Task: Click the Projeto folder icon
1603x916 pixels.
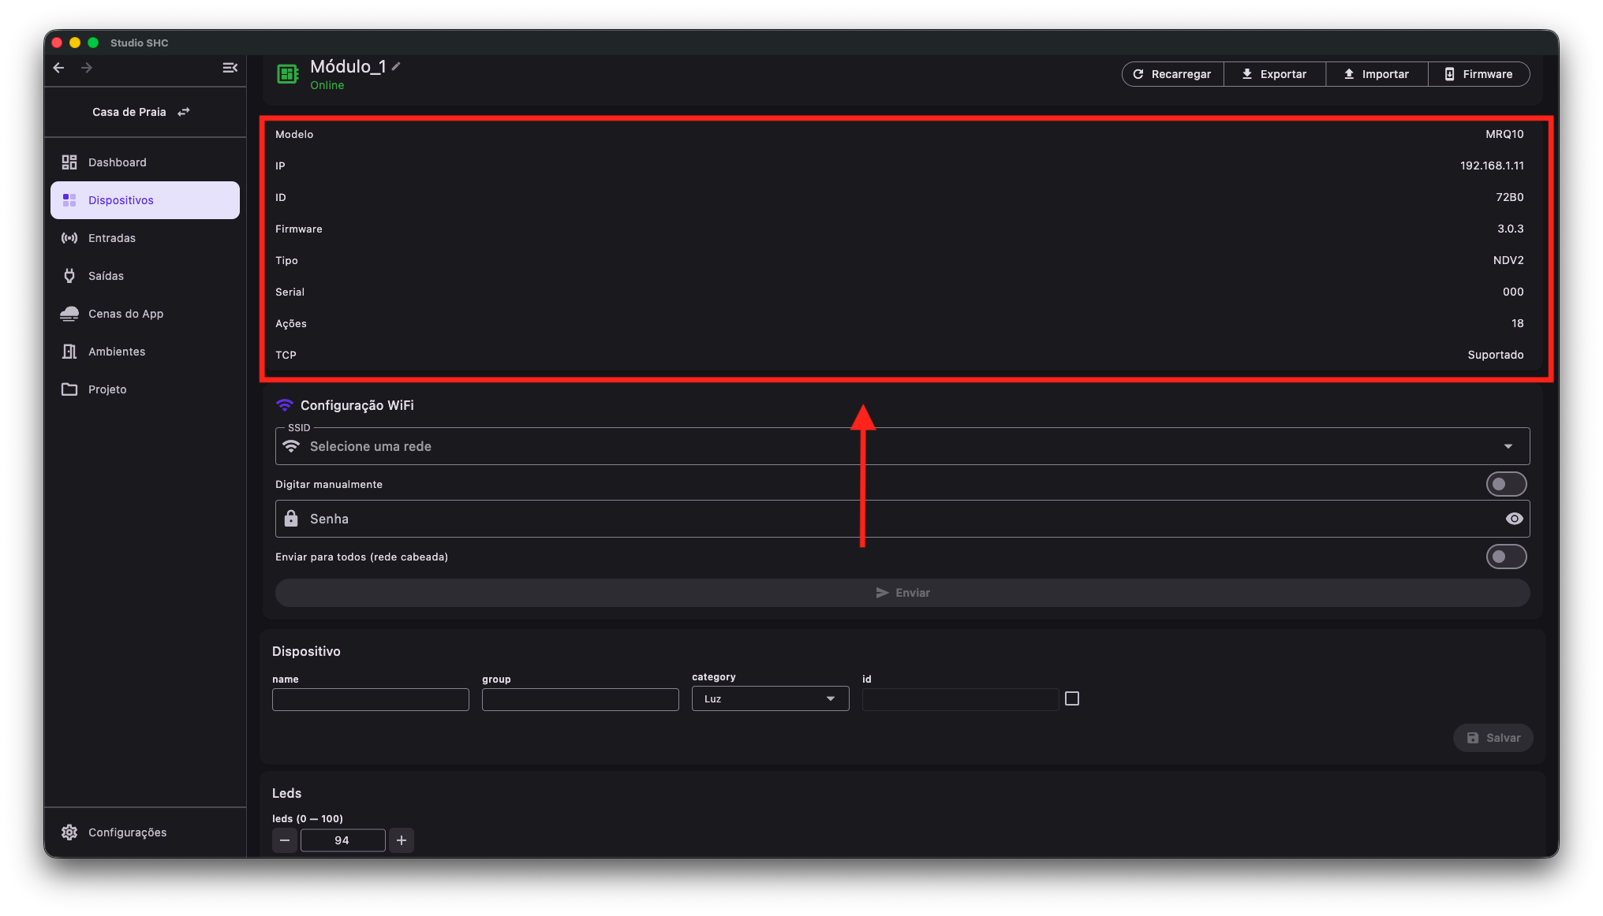Action: pyautogui.click(x=69, y=389)
